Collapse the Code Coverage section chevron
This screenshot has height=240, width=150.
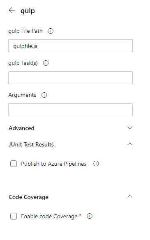130,197
